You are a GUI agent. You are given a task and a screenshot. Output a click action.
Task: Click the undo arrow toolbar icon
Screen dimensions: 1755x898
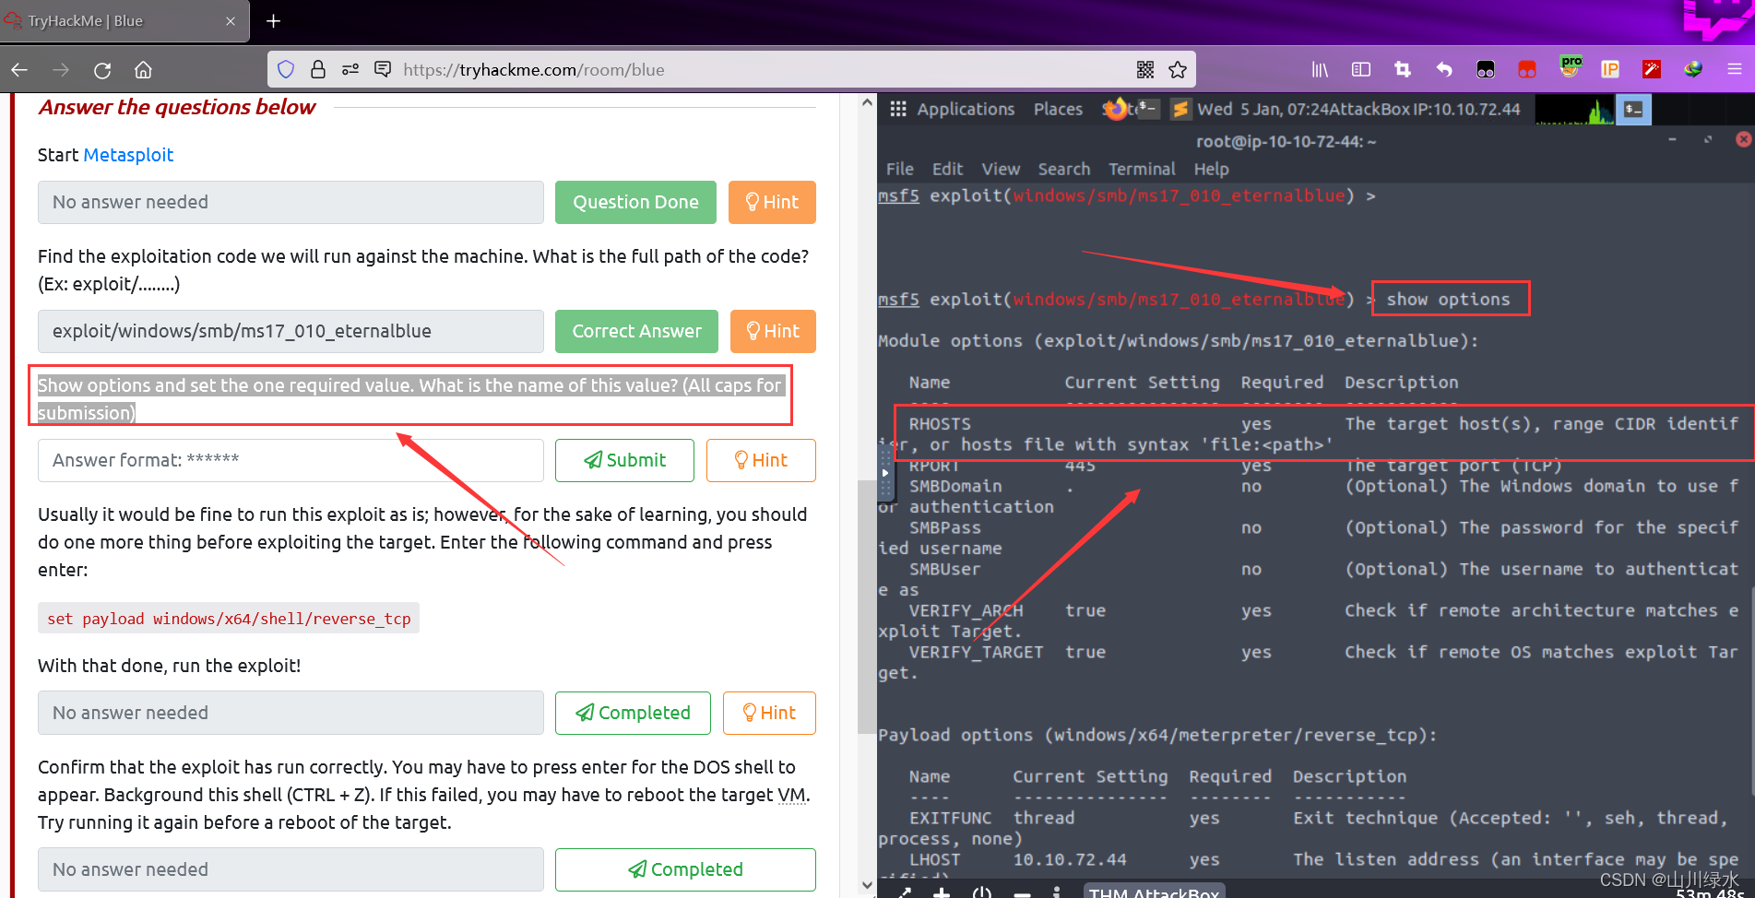tap(1444, 69)
